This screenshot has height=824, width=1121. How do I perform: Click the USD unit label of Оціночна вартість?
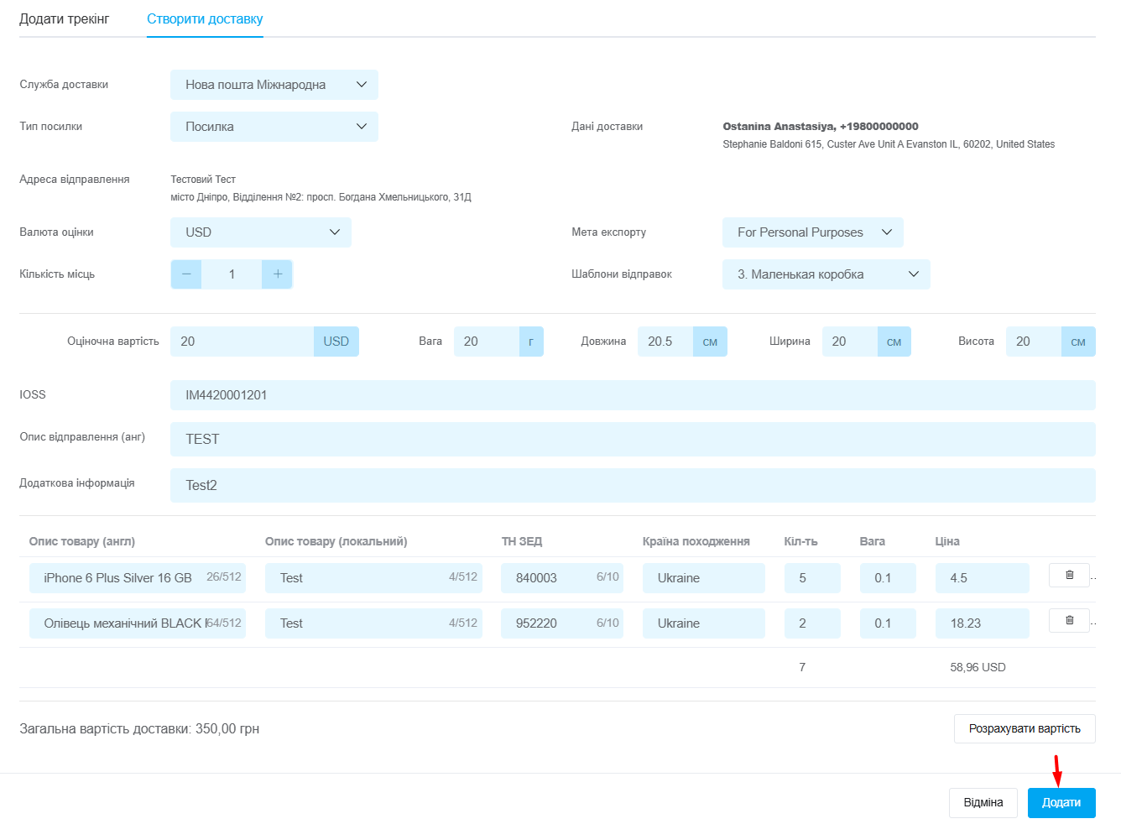(336, 342)
